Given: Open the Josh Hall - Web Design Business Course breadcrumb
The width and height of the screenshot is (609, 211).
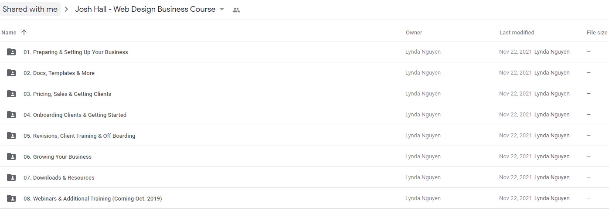Looking at the screenshot, I should pyautogui.click(x=145, y=9).
